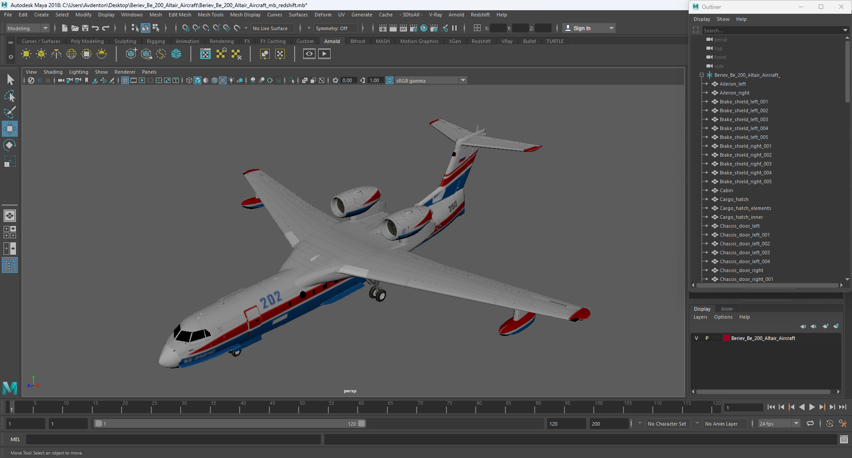
Task: Toggle the sRGB gamma color management button
Action: click(x=390, y=80)
